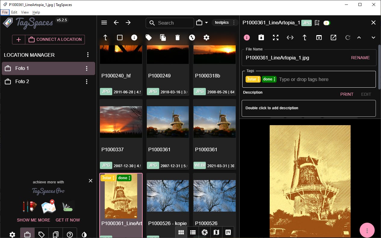Open the File menu
The height and width of the screenshot is (238, 381).
(x=5, y=12)
